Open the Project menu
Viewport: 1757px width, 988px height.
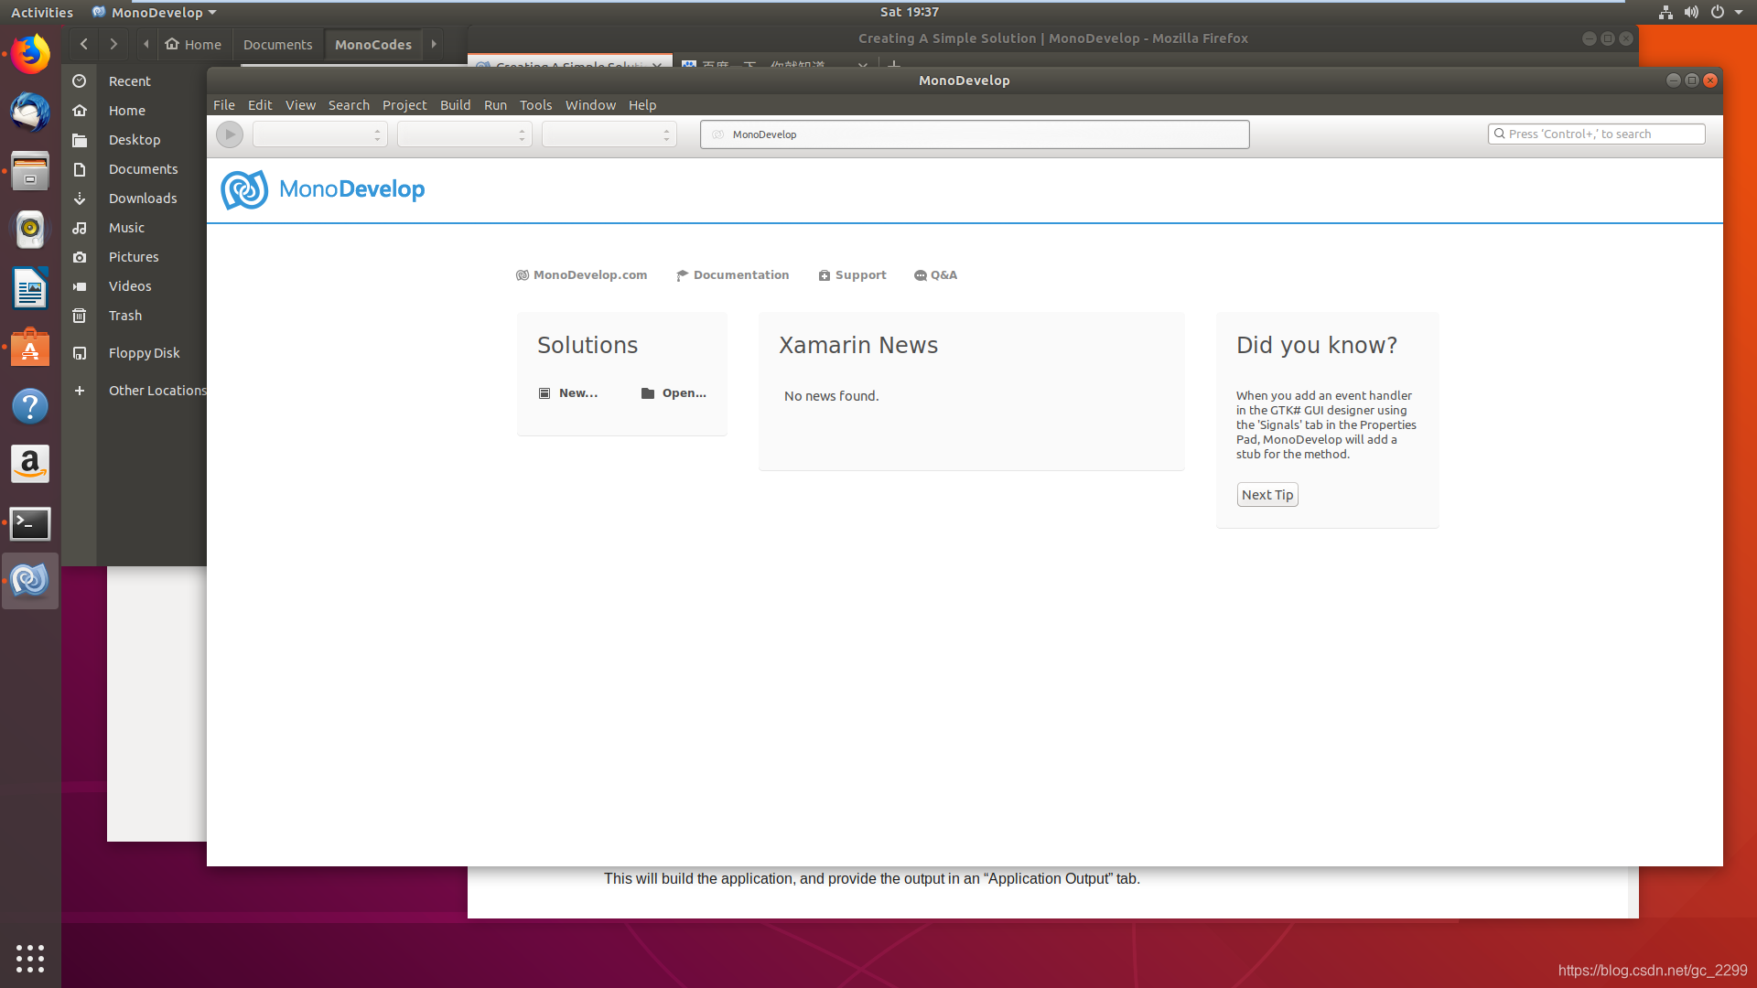pos(404,105)
